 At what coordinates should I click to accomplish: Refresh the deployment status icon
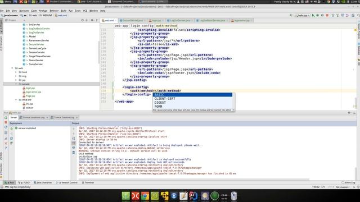(x=11, y=139)
